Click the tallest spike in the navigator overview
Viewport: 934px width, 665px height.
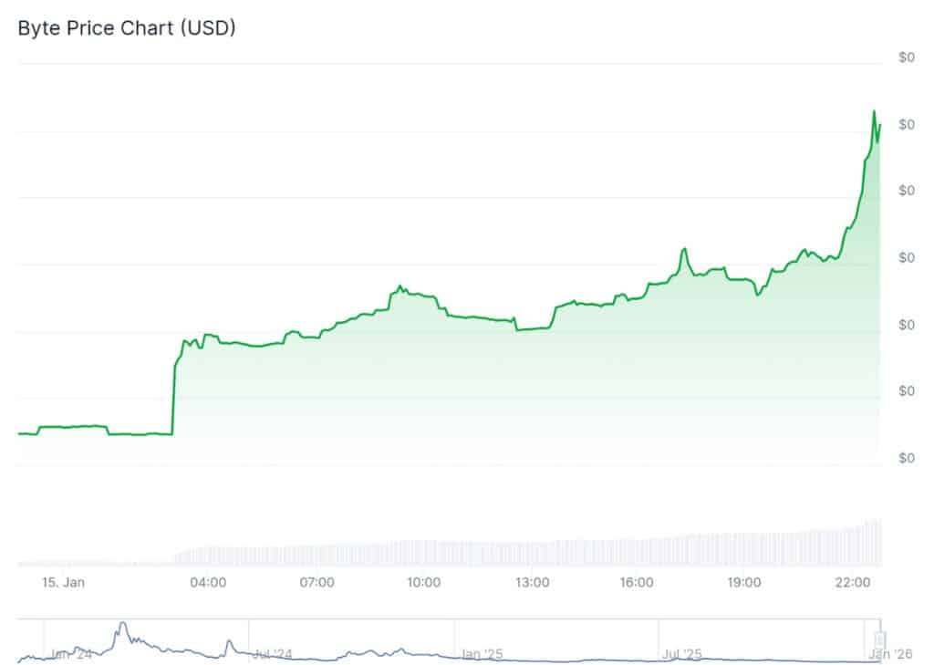(121, 625)
